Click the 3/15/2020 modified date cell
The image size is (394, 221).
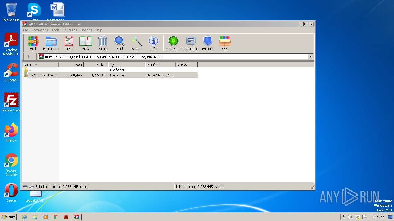click(160, 75)
